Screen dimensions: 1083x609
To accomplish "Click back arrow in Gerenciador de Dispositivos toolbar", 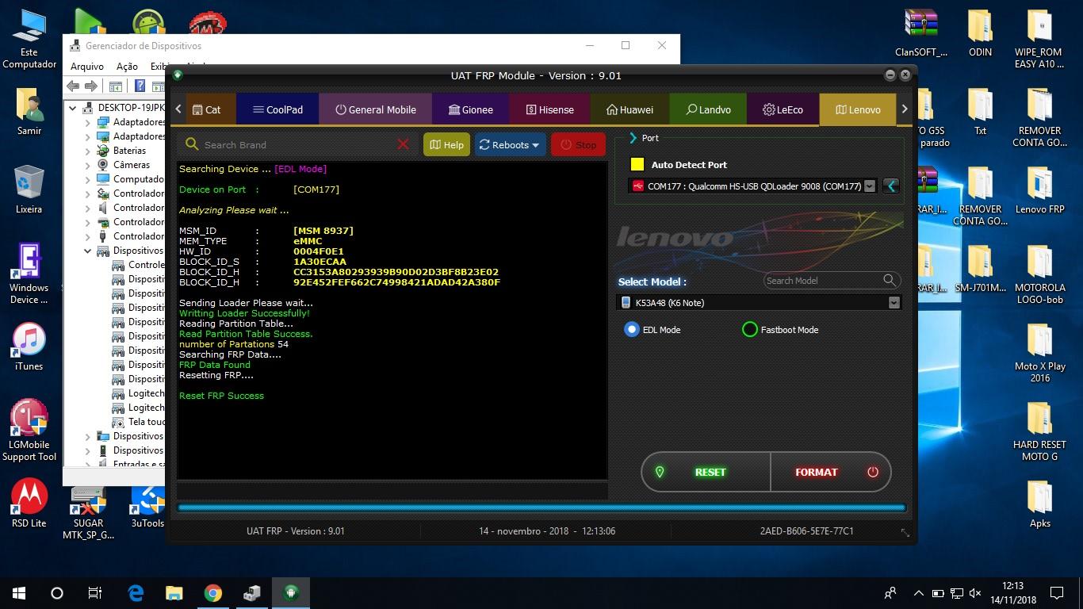I will 73,86.
